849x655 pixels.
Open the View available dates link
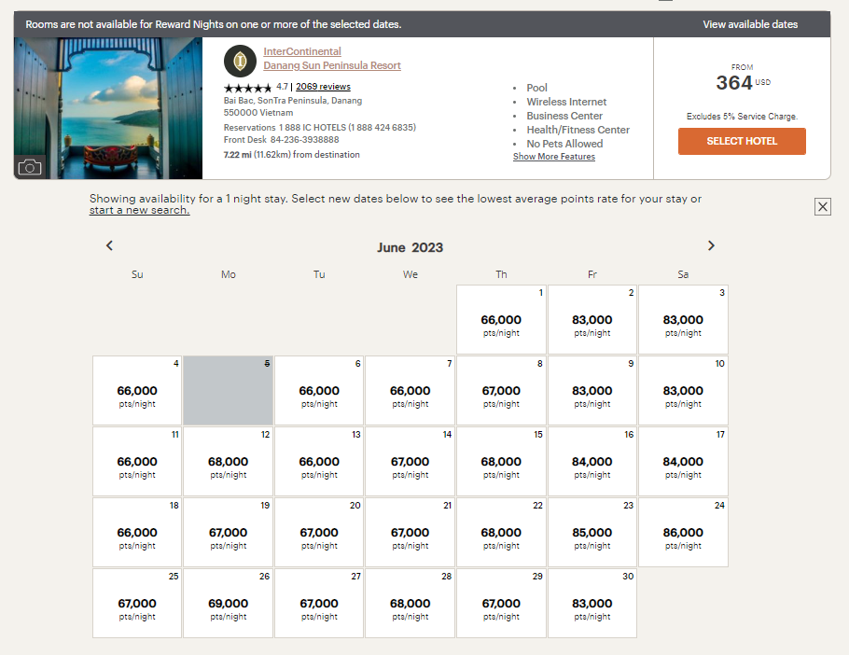(750, 24)
